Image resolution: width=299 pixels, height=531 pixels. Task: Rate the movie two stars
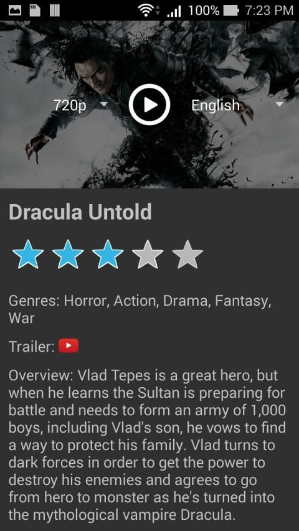click(x=68, y=254)
